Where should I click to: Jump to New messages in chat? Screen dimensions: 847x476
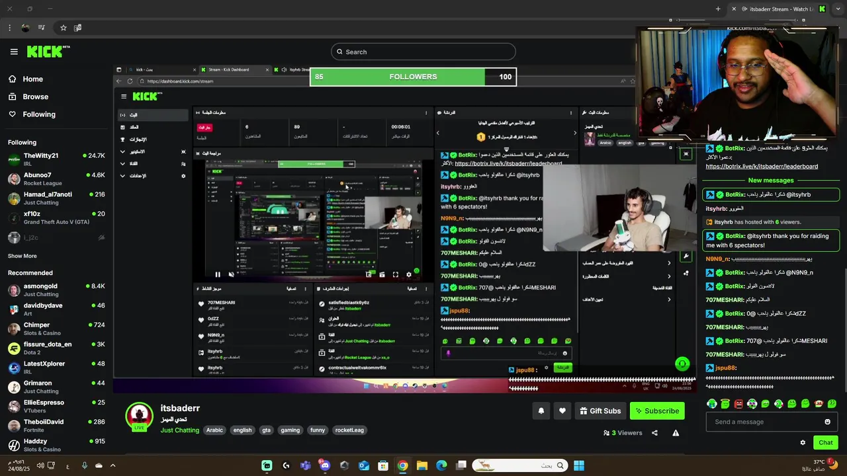coord(771,180)
